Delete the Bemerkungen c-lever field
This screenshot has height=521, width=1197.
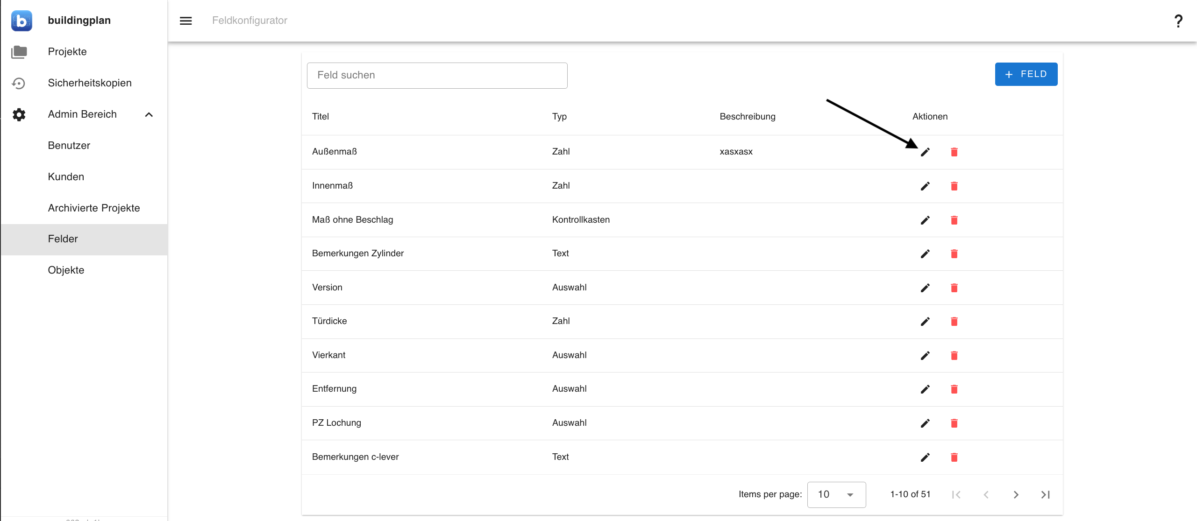pos(954,457)
